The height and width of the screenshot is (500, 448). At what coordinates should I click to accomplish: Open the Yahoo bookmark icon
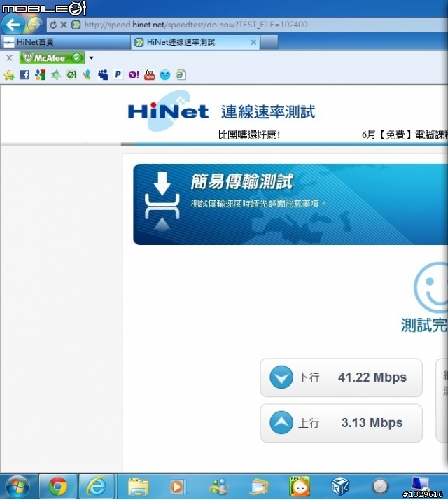coord(134,75)
